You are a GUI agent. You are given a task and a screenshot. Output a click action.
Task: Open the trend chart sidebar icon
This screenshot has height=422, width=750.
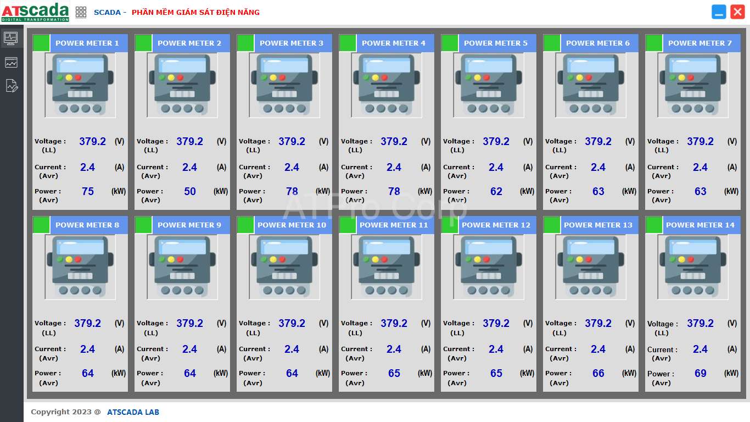click(11, 63)
